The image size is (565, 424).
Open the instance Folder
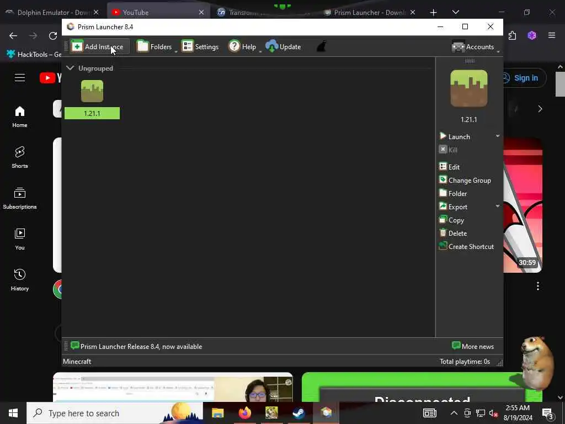pos(453,194)
